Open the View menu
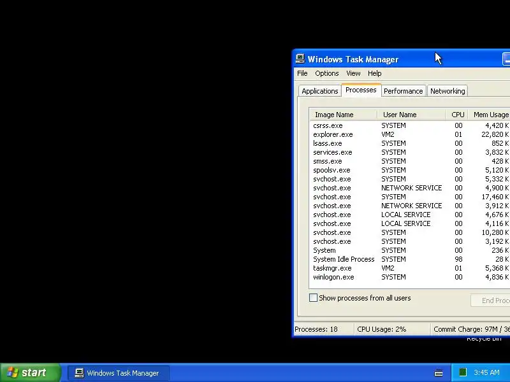 [x=353, y=73]
